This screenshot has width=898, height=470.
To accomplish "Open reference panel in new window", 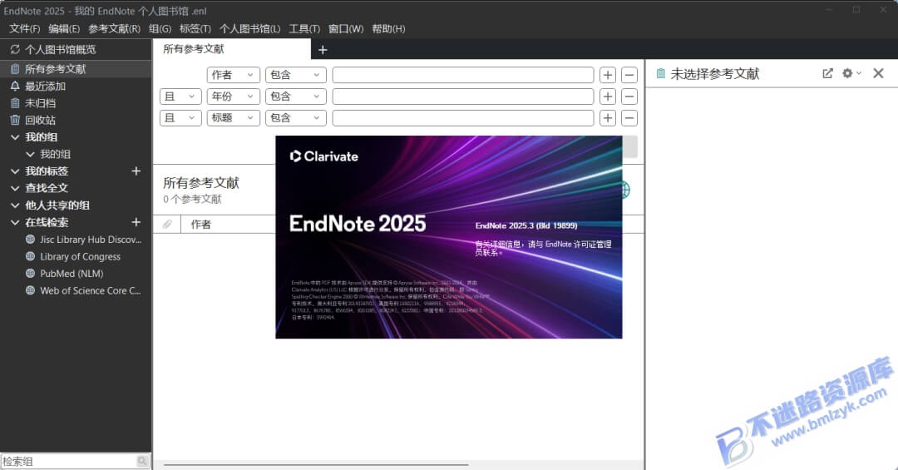I will pyautogui.click(x=827, y=73).
